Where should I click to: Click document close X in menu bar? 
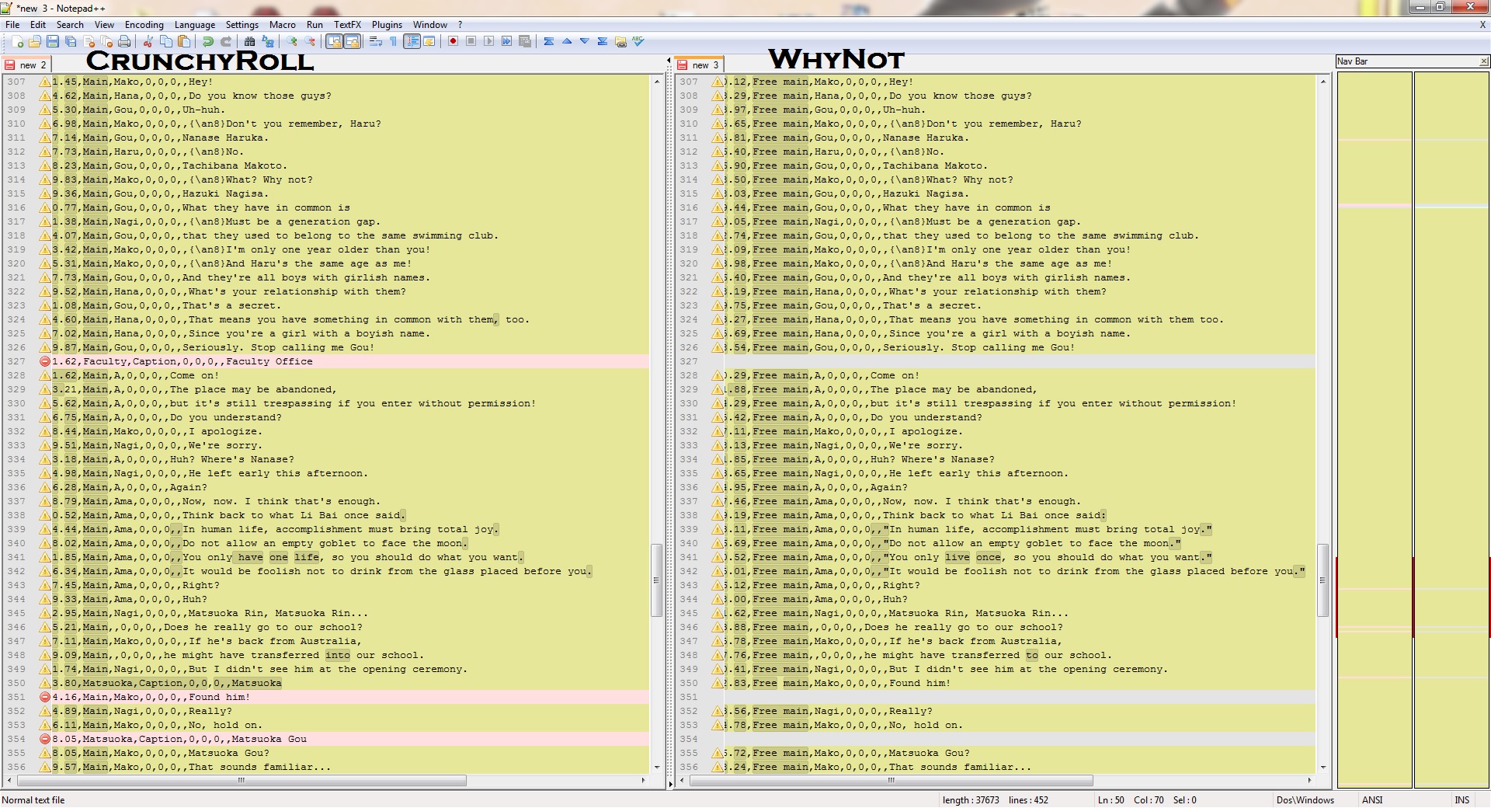click(1482, 25)
